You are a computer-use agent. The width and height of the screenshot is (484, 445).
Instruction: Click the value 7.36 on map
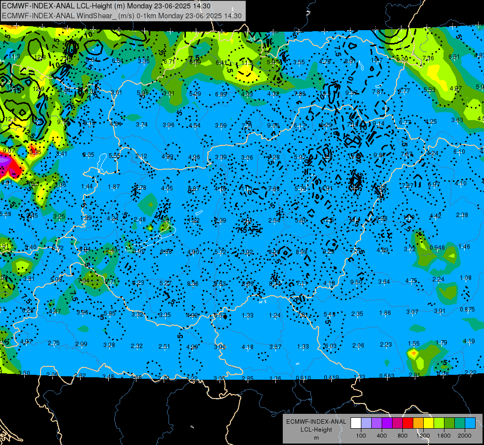pyautogui.click(x=428, y=58)
